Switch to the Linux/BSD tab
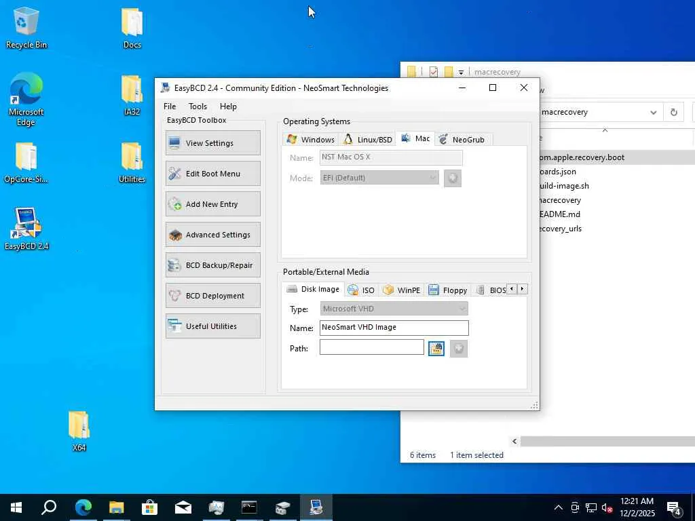 coord(368,140)
